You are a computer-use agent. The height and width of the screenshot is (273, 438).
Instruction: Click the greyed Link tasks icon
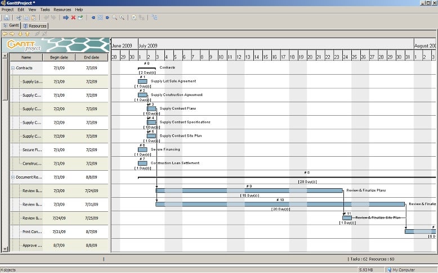37,34
